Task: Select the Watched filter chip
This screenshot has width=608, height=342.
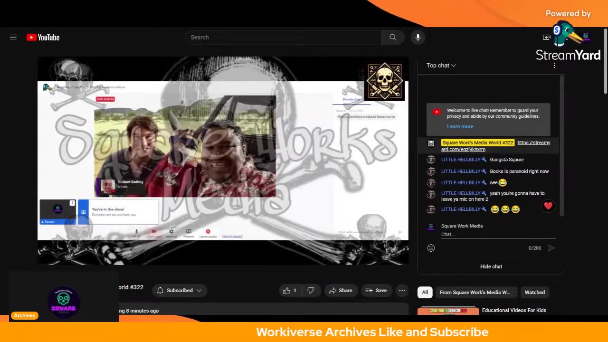Action: click(x=534, y=292)
